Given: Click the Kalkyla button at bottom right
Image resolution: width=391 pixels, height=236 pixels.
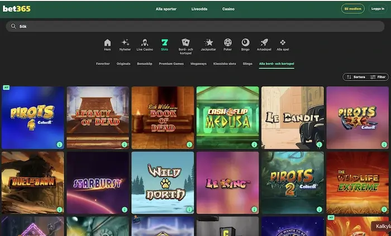Looking at the screenshot, I should click(381, 226).
